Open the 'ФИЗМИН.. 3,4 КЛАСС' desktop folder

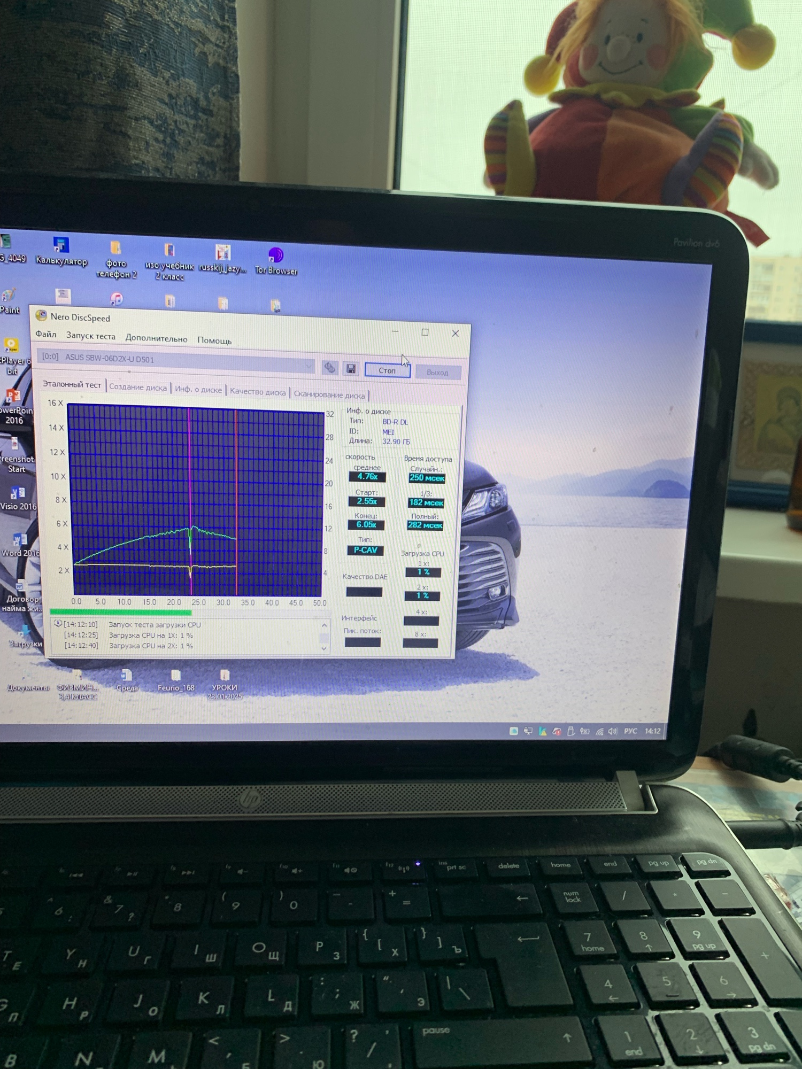coord(78,685)
